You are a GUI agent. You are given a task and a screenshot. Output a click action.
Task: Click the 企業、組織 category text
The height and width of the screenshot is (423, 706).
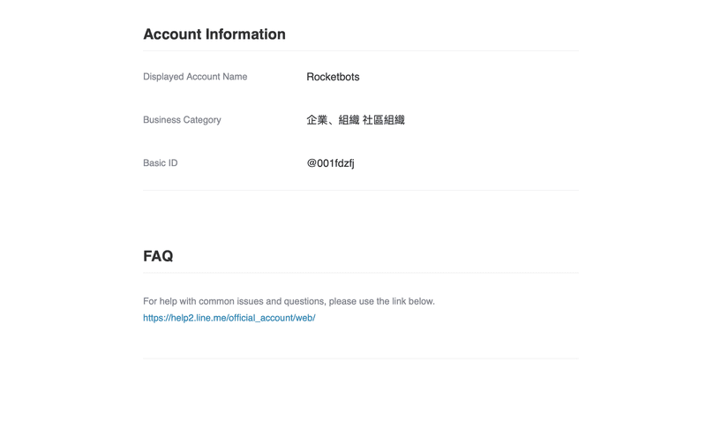tap(332, 120)
